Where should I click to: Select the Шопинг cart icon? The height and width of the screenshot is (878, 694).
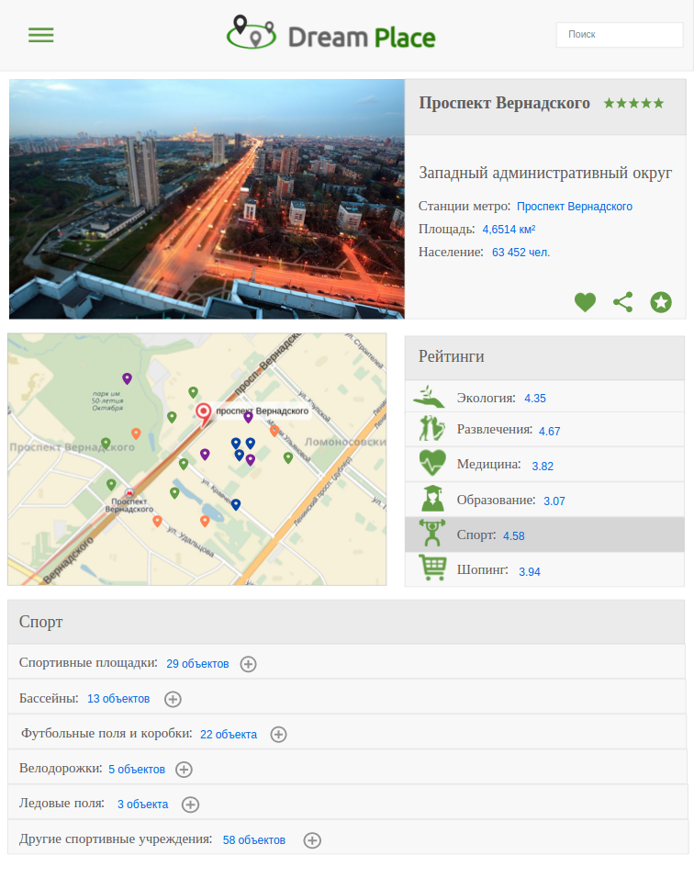tap(432, 568)
